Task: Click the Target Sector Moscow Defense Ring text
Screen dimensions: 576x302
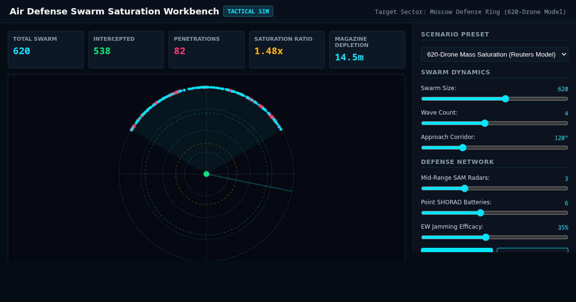Action: (x=470, y=12)
